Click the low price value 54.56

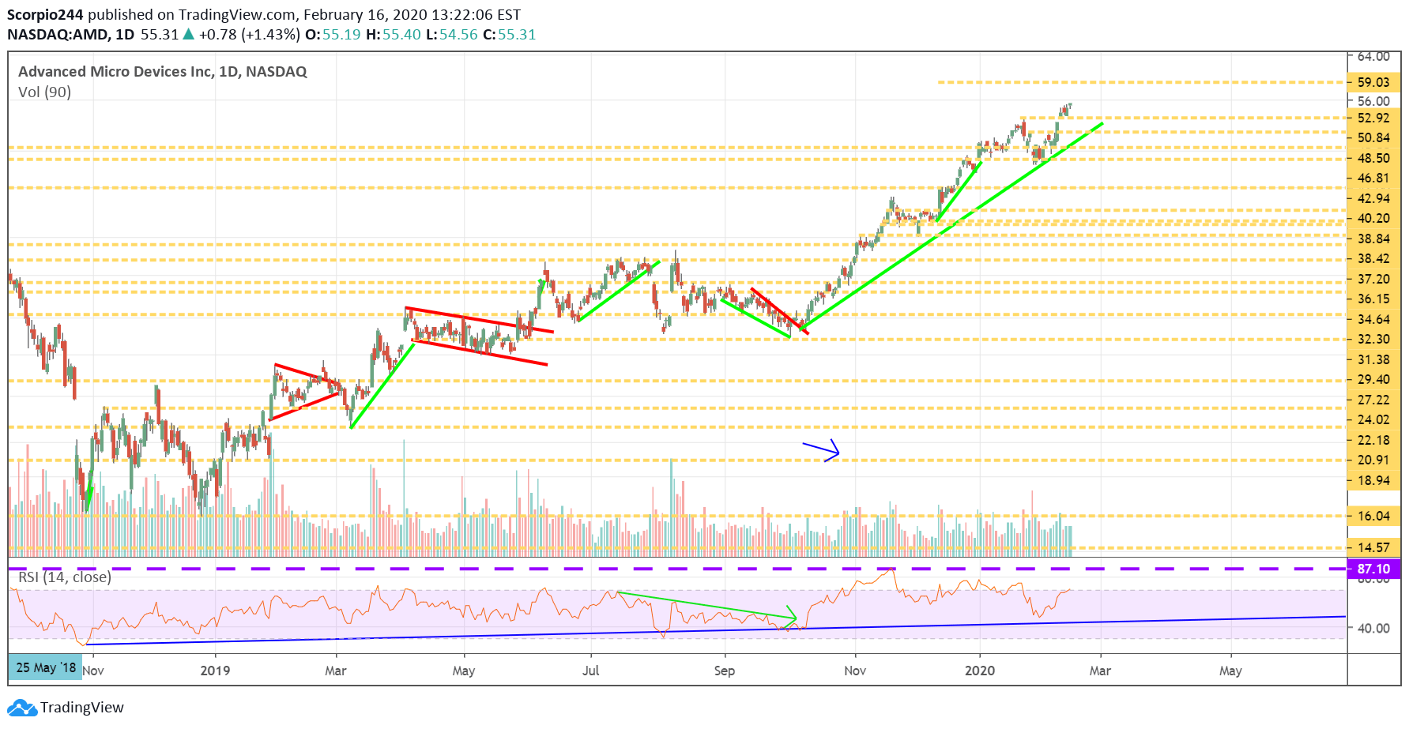(458, 35)
